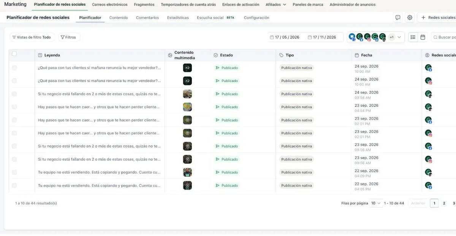Select the TikTok account avatar in the account filter
This screenshot has width=456, height=236.
click(x=382, y=37)
